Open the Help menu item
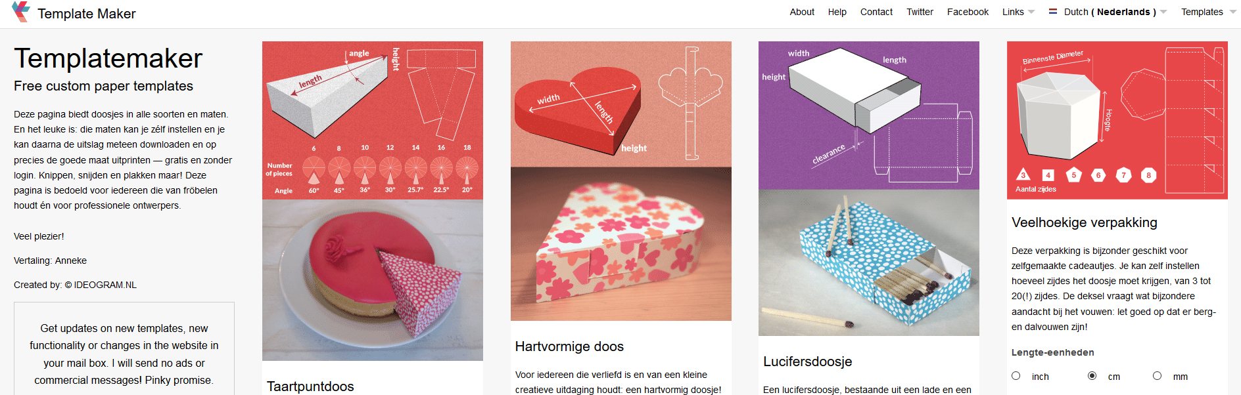This screenshot has height=395, width=1241. click(837, 12)
